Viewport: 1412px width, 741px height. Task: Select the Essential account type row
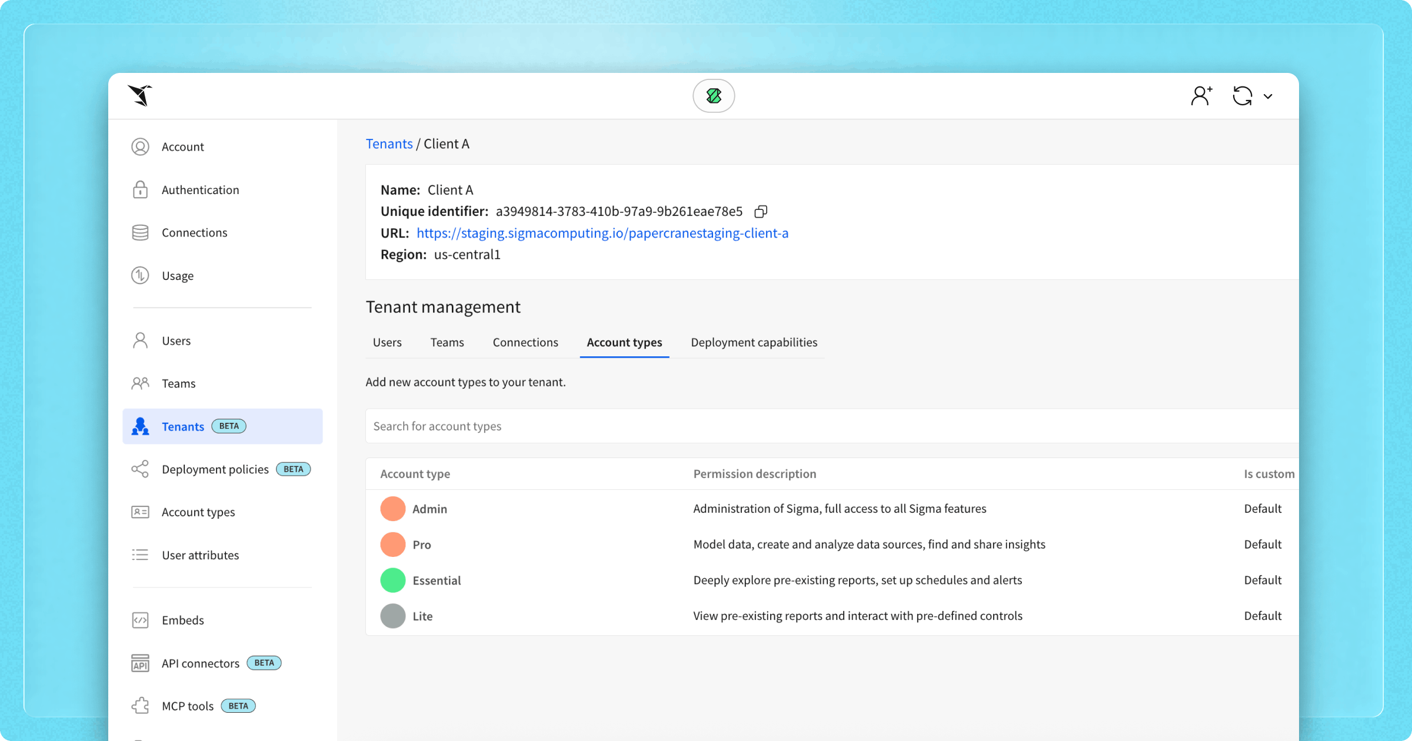437,580
